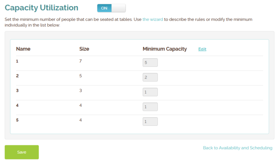Click the Size column header

(84, 49)
